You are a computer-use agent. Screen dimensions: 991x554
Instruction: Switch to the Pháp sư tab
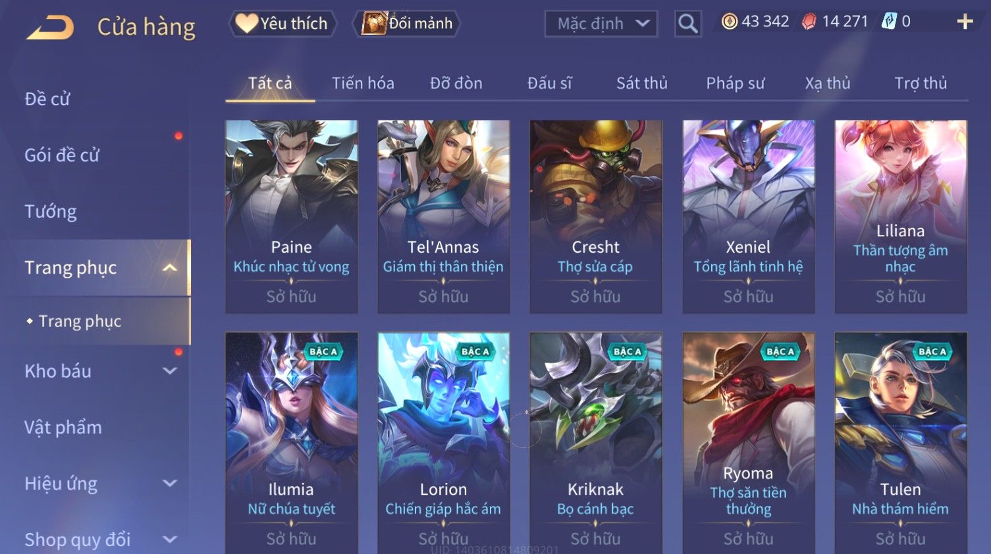pyautogui.click(x=736, y=84)
